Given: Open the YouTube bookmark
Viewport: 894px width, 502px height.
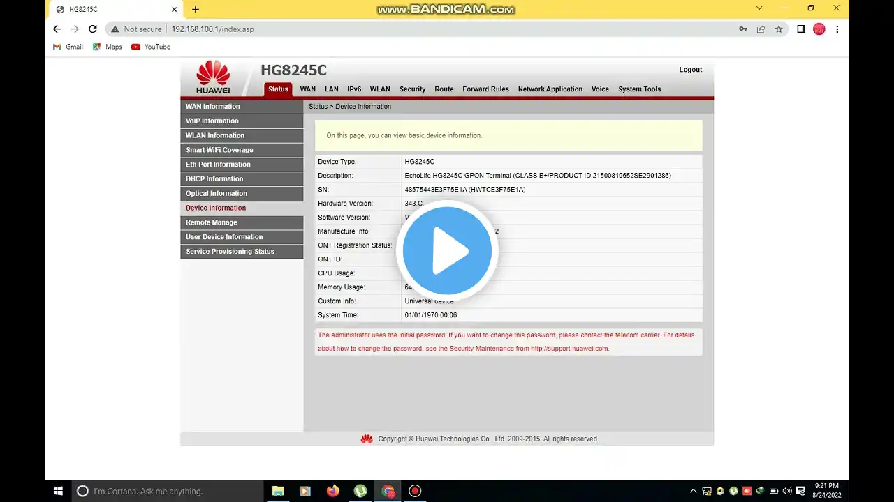Looking at the screenshot, I should (x=151, y=47).
